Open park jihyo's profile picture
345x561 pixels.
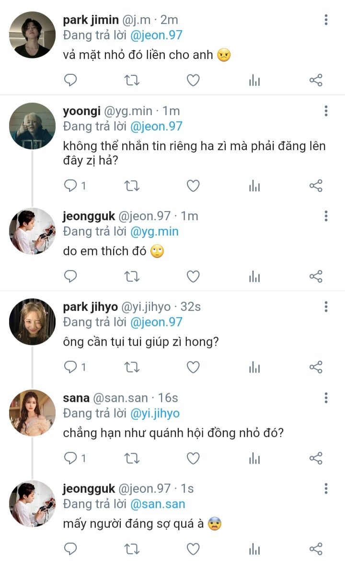coord(32,321)
